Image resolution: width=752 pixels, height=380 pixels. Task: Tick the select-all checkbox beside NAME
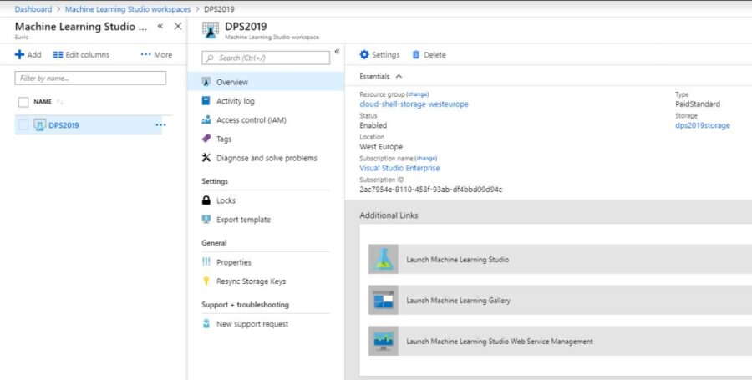click(23, 102)
